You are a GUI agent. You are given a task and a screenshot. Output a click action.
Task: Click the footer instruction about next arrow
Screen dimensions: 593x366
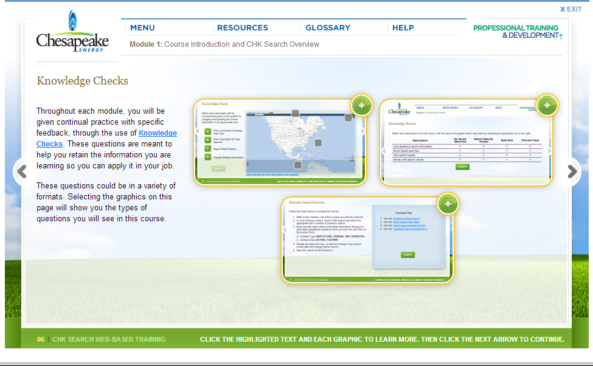382,339
